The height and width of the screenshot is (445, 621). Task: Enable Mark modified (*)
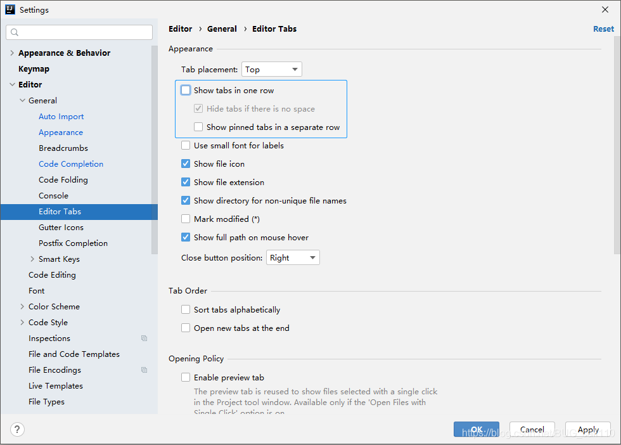tap(185, 219)
